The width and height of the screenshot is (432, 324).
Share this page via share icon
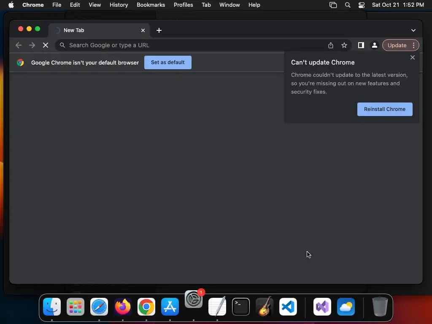click(x=331, y=45)
